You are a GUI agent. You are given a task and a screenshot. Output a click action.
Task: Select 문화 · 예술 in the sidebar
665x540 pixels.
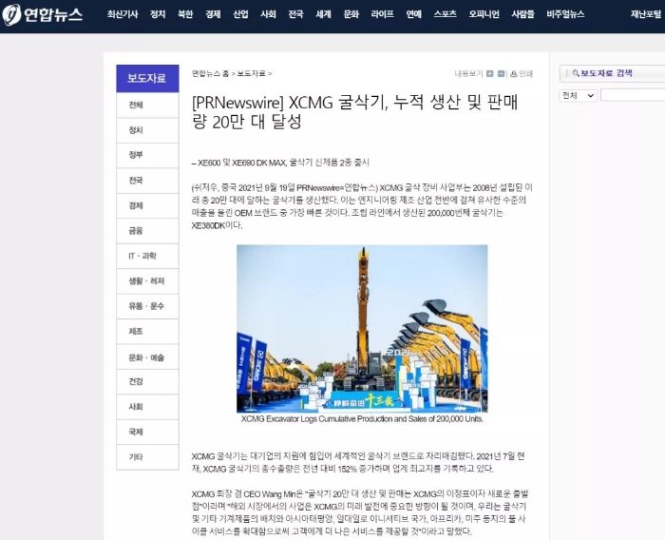[147, 357]
